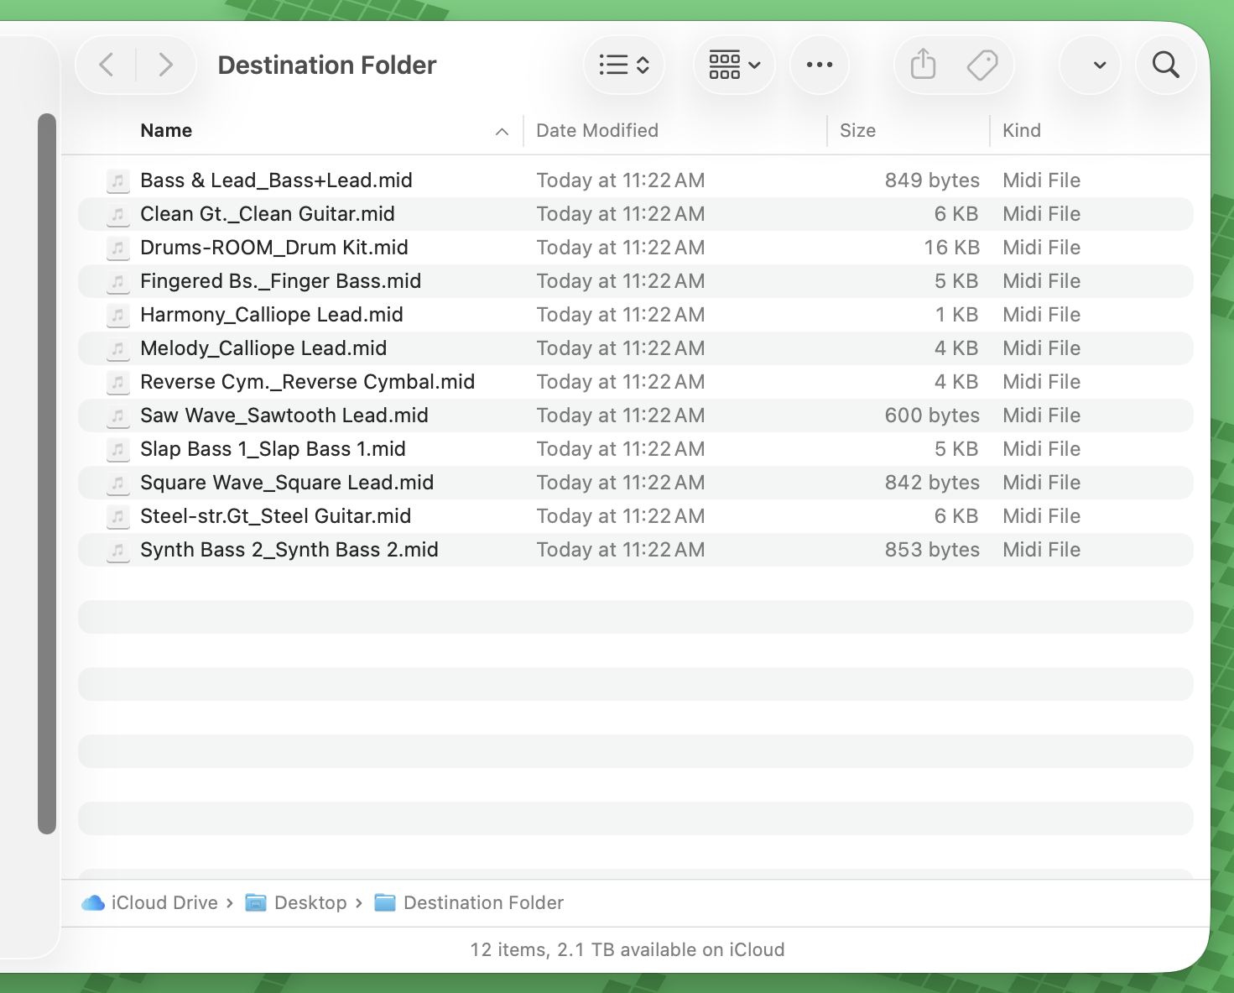Viewport: 1234px width, 993px height.
Task: Click Destination Folder in the path bar
Action: (483, 902)
